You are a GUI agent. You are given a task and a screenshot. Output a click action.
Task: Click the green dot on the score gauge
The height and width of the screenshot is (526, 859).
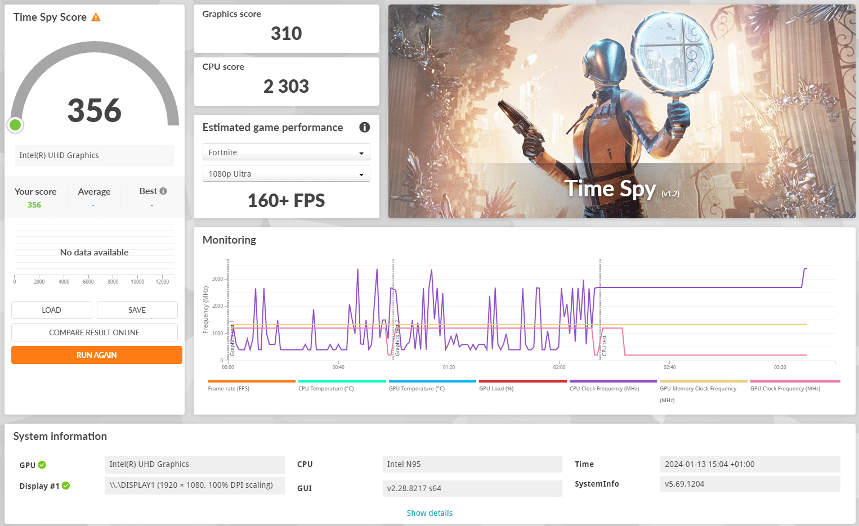15,125
